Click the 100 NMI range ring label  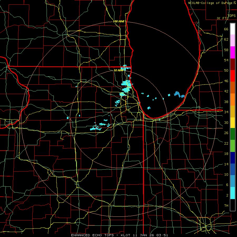118,22
